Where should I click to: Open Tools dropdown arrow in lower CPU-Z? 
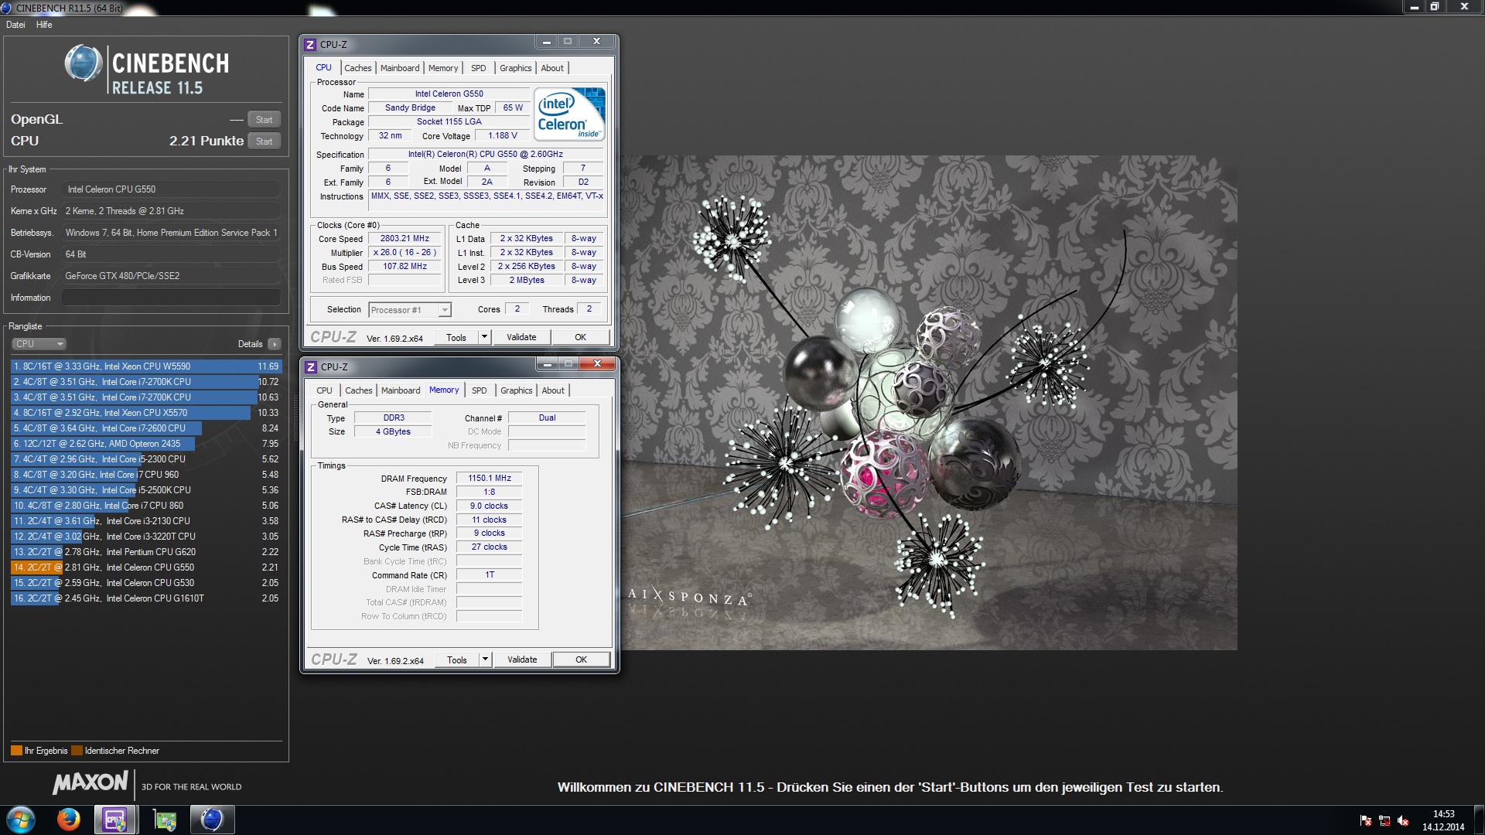tap(485, 659)
